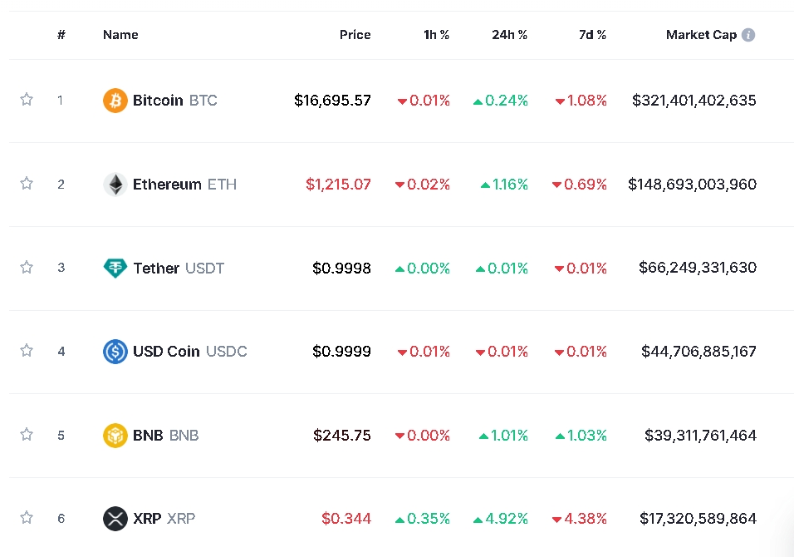Toggle the BNB watchlist star
Screen dimensions: 794x557
click(27, 435)
